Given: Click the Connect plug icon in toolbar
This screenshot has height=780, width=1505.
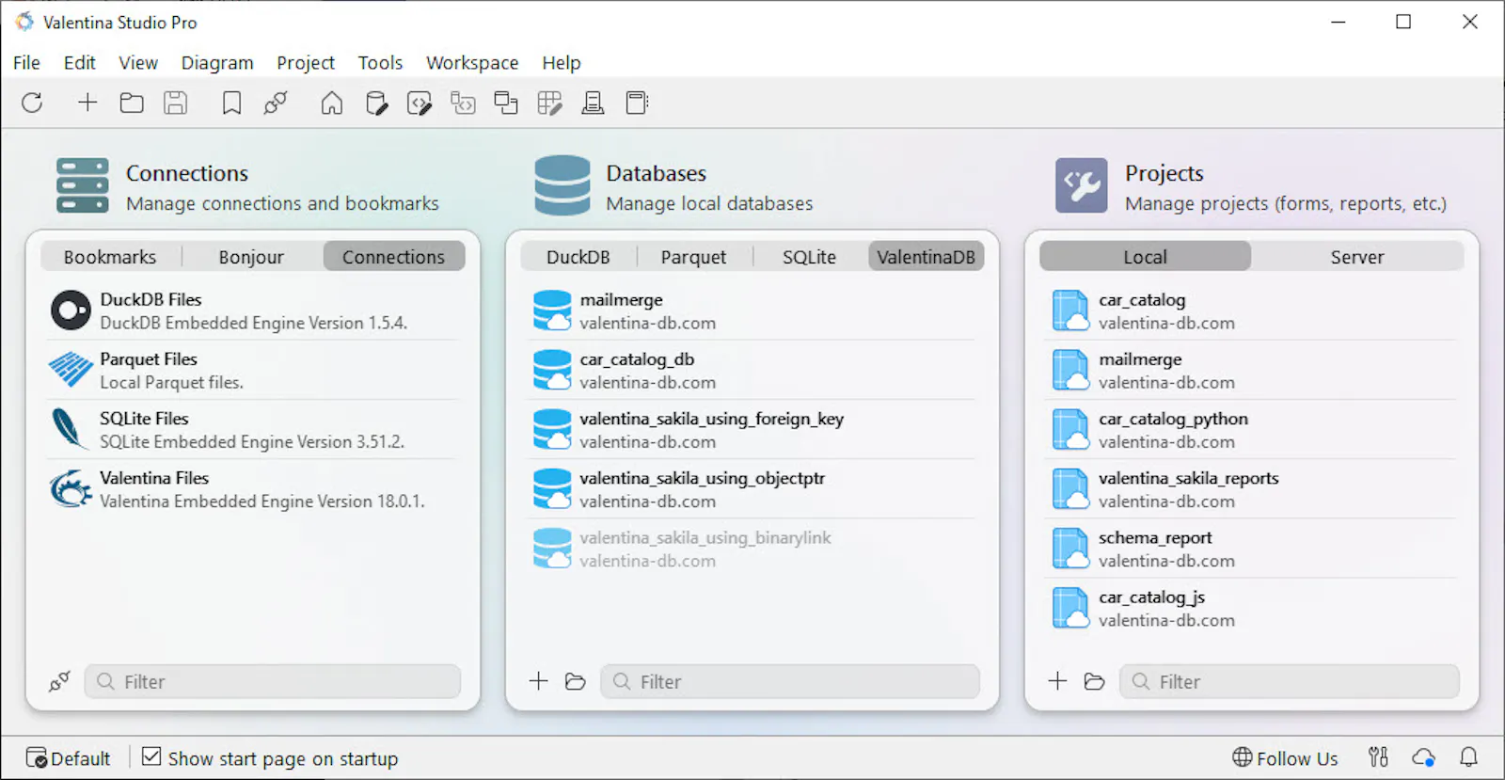Looking at the screenshot, I should (x=276, y=103).
